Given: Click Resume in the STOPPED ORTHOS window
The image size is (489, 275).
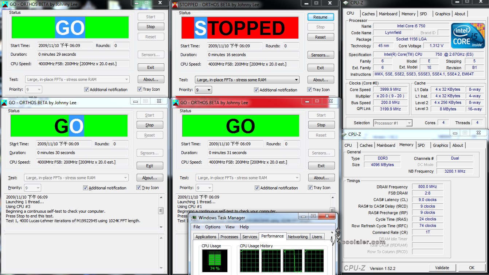Looking at the screenshot, I should pos(320,17).
